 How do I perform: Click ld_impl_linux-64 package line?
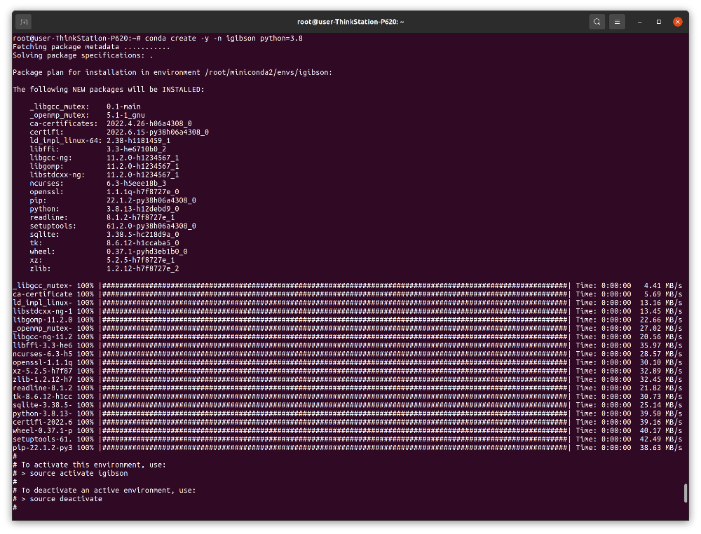click(x=100, y=140)
